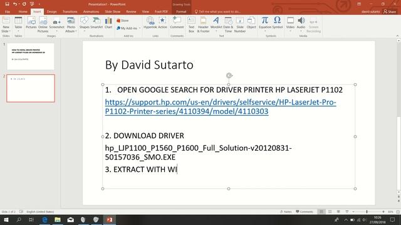Switch to the Review tab

pyautogui.click(x=131, y=12)
